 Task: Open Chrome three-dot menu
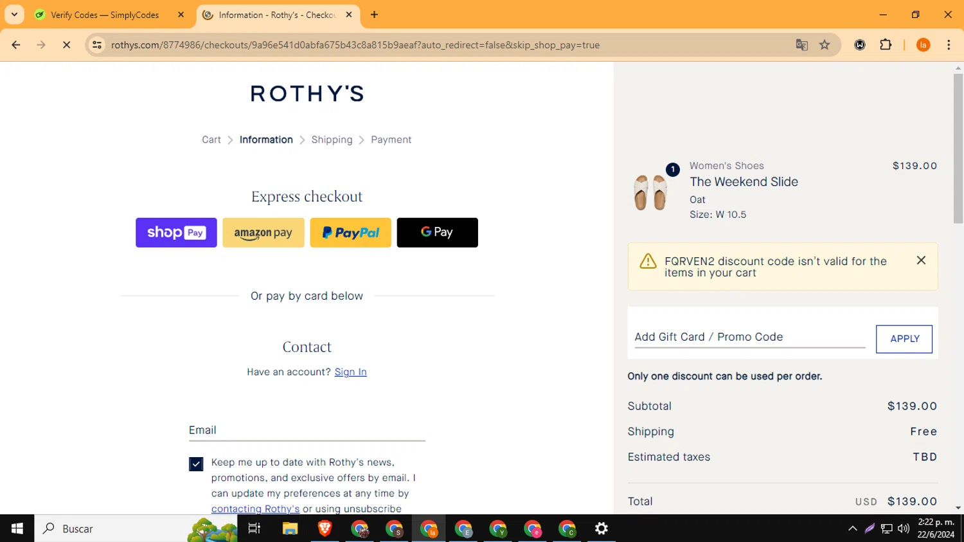(x=949, y=45)
